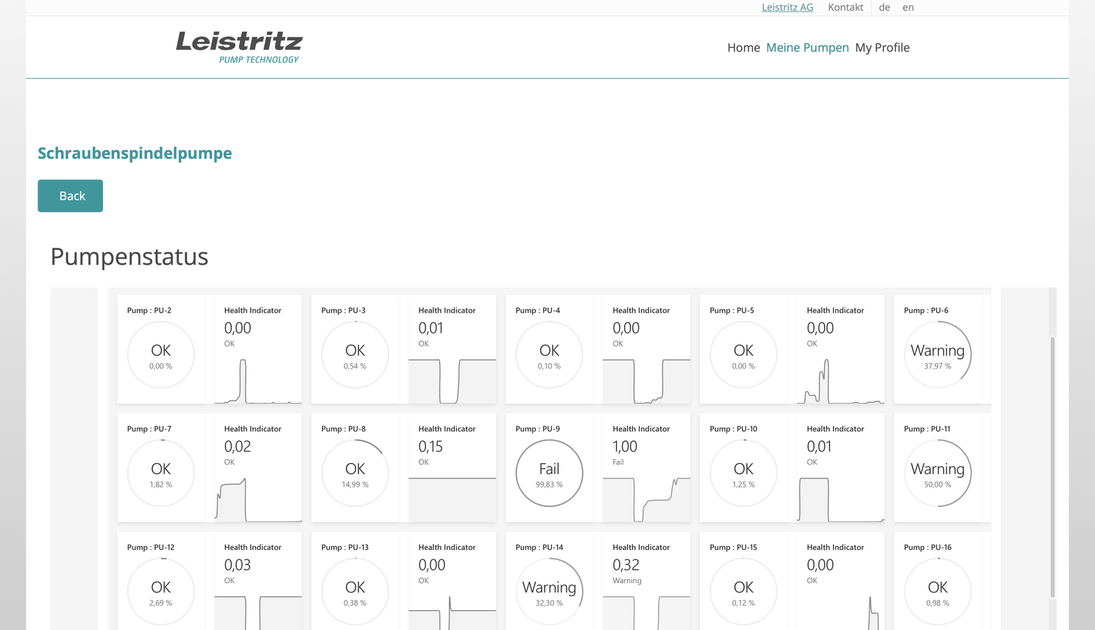The width and height of the screenshot is (1095, 630).
Task: Select the PU-9 Fail status gauge
Action: (550, 473)
